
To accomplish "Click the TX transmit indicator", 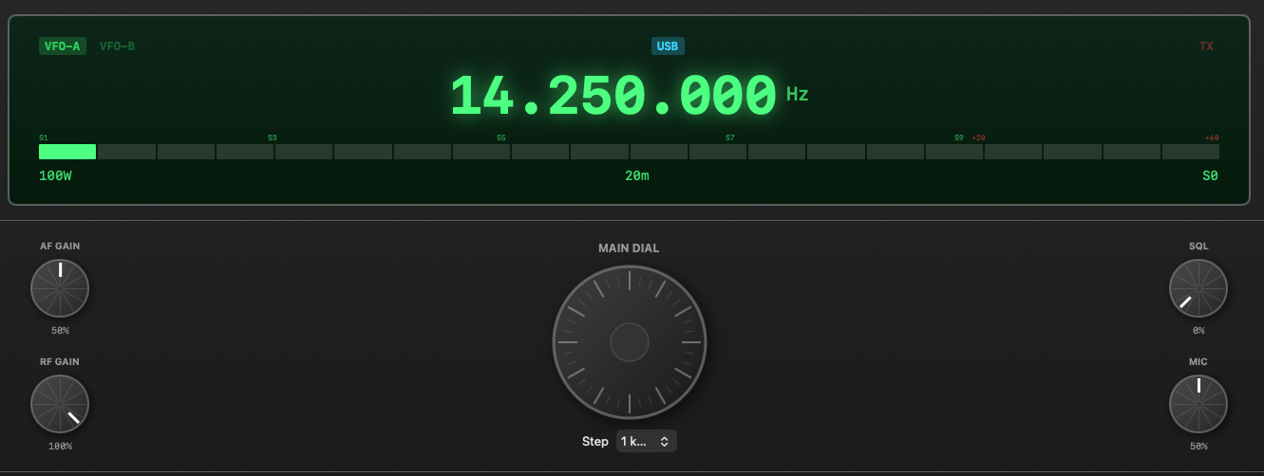I will (x=1206, y=46).
